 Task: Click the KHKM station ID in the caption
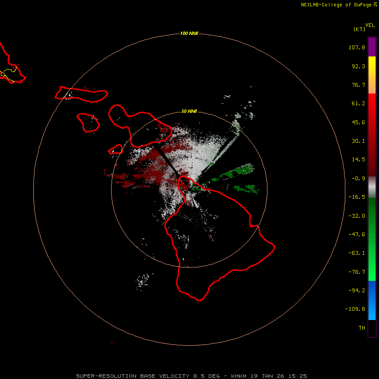coord(239,376)
